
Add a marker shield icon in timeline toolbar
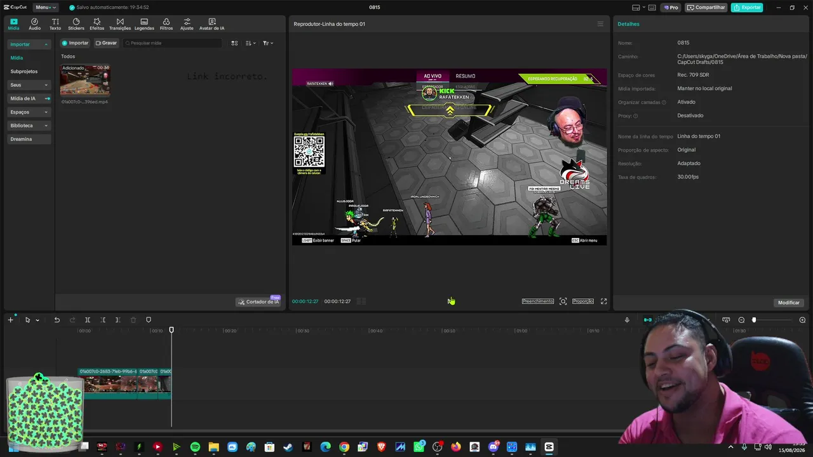(149, 320)
